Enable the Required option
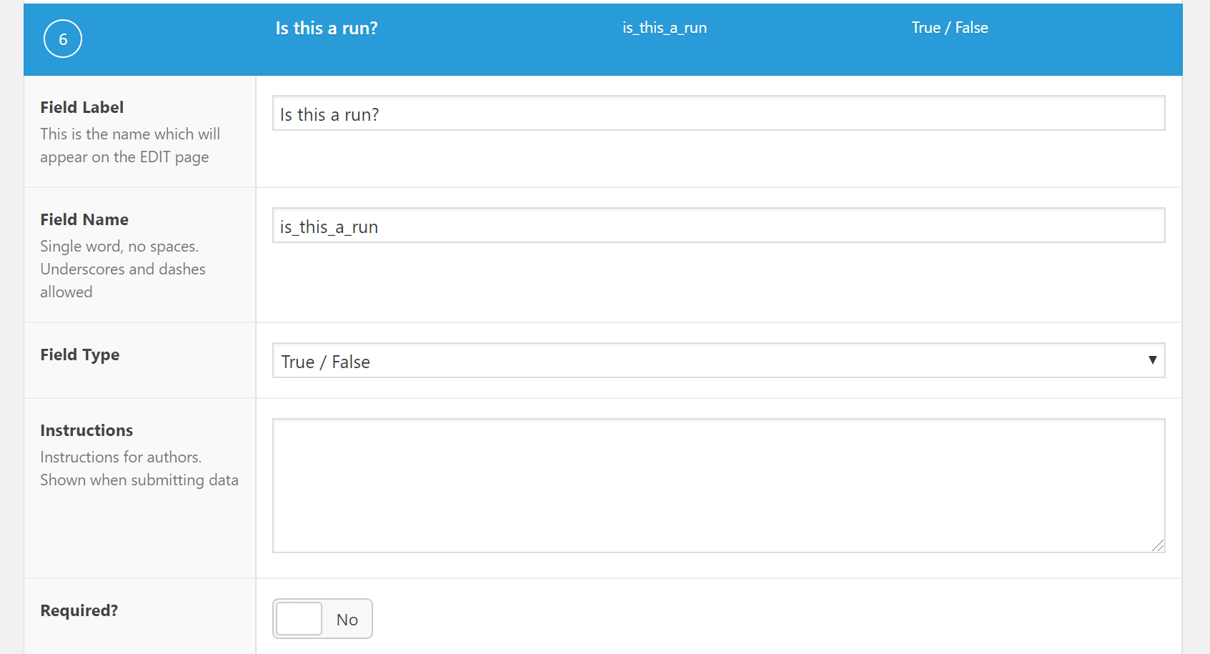 (x=299, y=618)
